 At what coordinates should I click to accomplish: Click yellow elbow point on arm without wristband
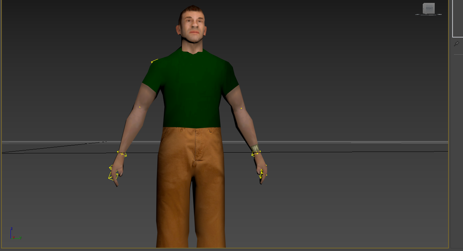coord(140,107)
